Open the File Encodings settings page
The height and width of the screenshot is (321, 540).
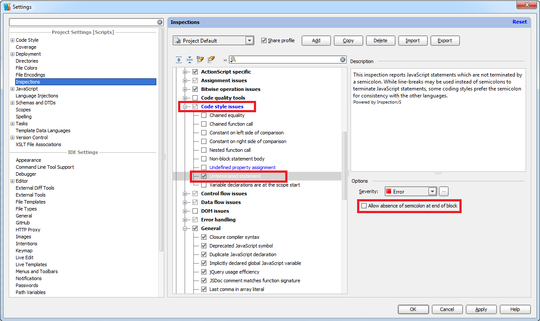(x=30, y=75)
